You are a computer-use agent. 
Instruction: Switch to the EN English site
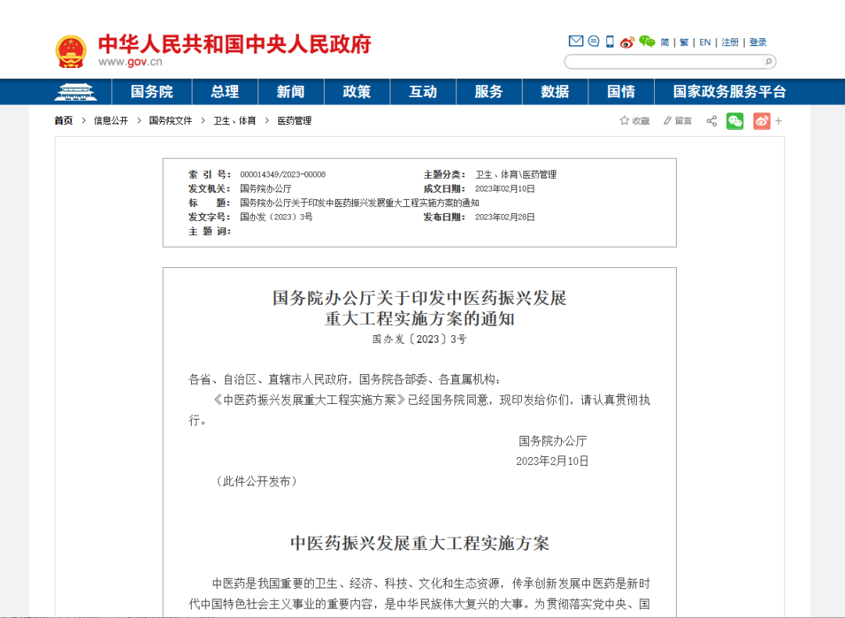(x=705, y=42)
